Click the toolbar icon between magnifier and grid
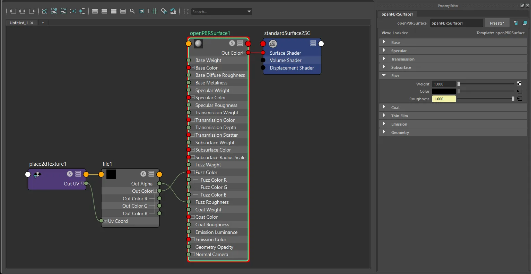This screenshot has height=274, width=531. click(x=142, y=11)
